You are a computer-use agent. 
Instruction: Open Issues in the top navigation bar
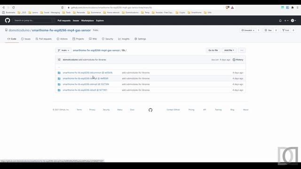click(76, 21)
